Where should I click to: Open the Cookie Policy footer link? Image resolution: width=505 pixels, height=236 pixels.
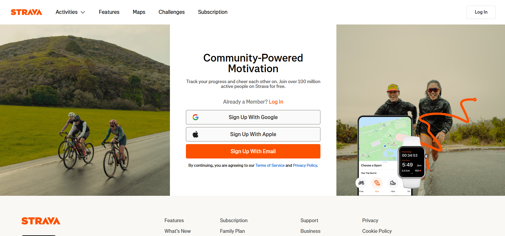(x=377, y=231)
